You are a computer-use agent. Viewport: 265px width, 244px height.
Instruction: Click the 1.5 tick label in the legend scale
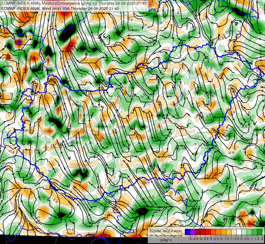(x=257, y=239)
